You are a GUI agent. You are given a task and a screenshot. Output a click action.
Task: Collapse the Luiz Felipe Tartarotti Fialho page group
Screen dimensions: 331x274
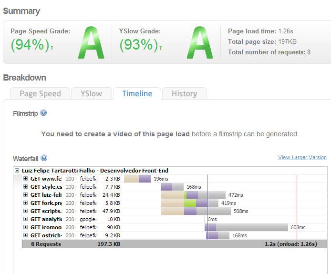click(17, 171)
